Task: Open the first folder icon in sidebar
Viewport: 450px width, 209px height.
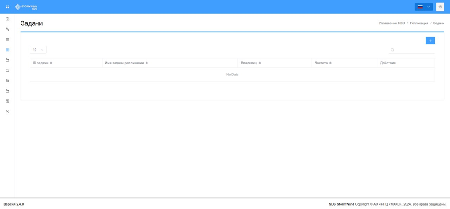Action: click(x=7, y=60)
